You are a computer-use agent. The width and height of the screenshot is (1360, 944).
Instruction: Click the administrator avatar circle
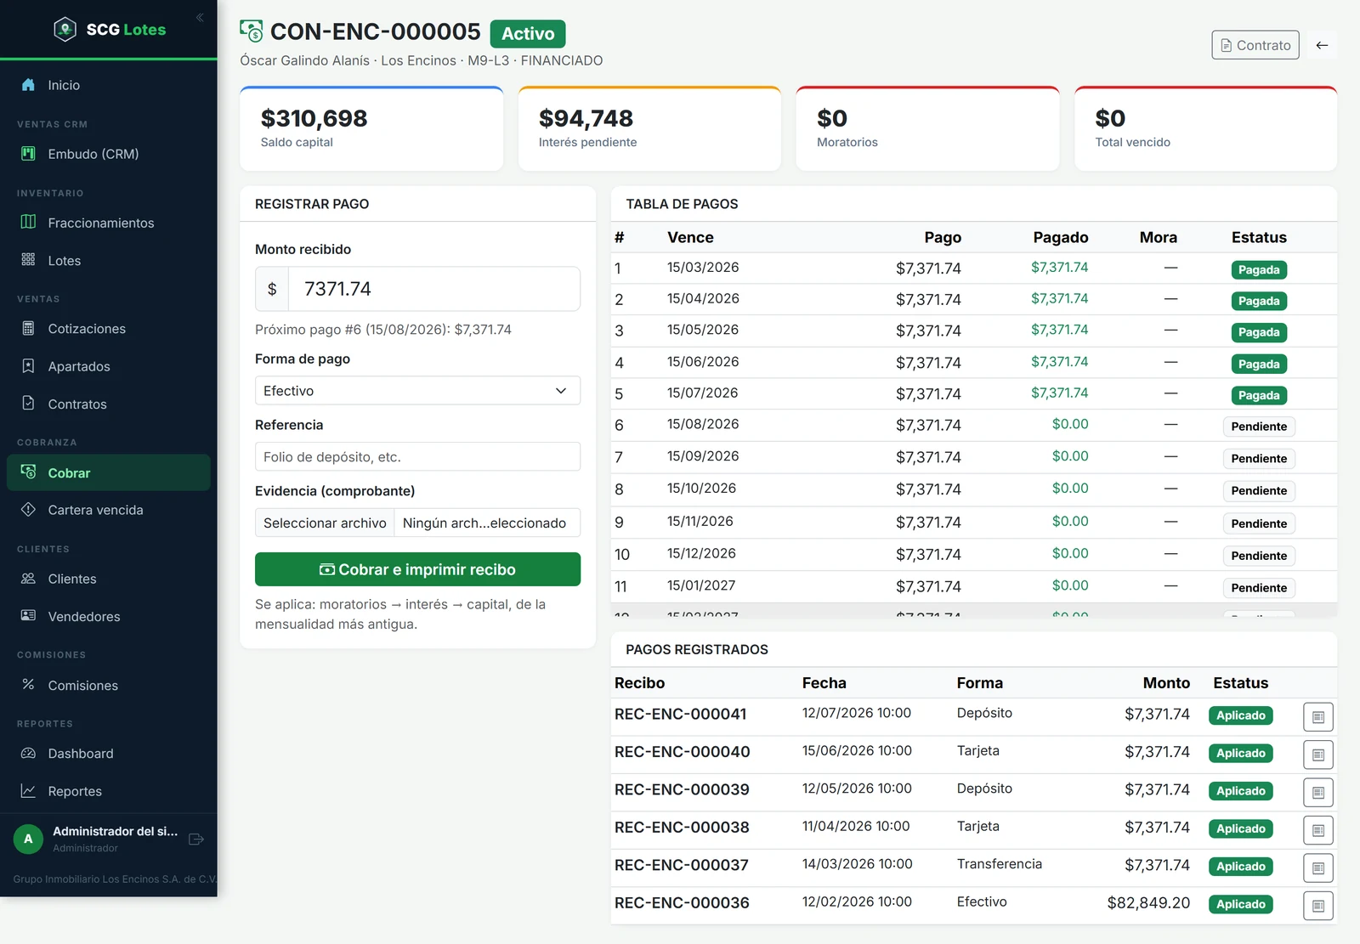click(x=28, y=839)
